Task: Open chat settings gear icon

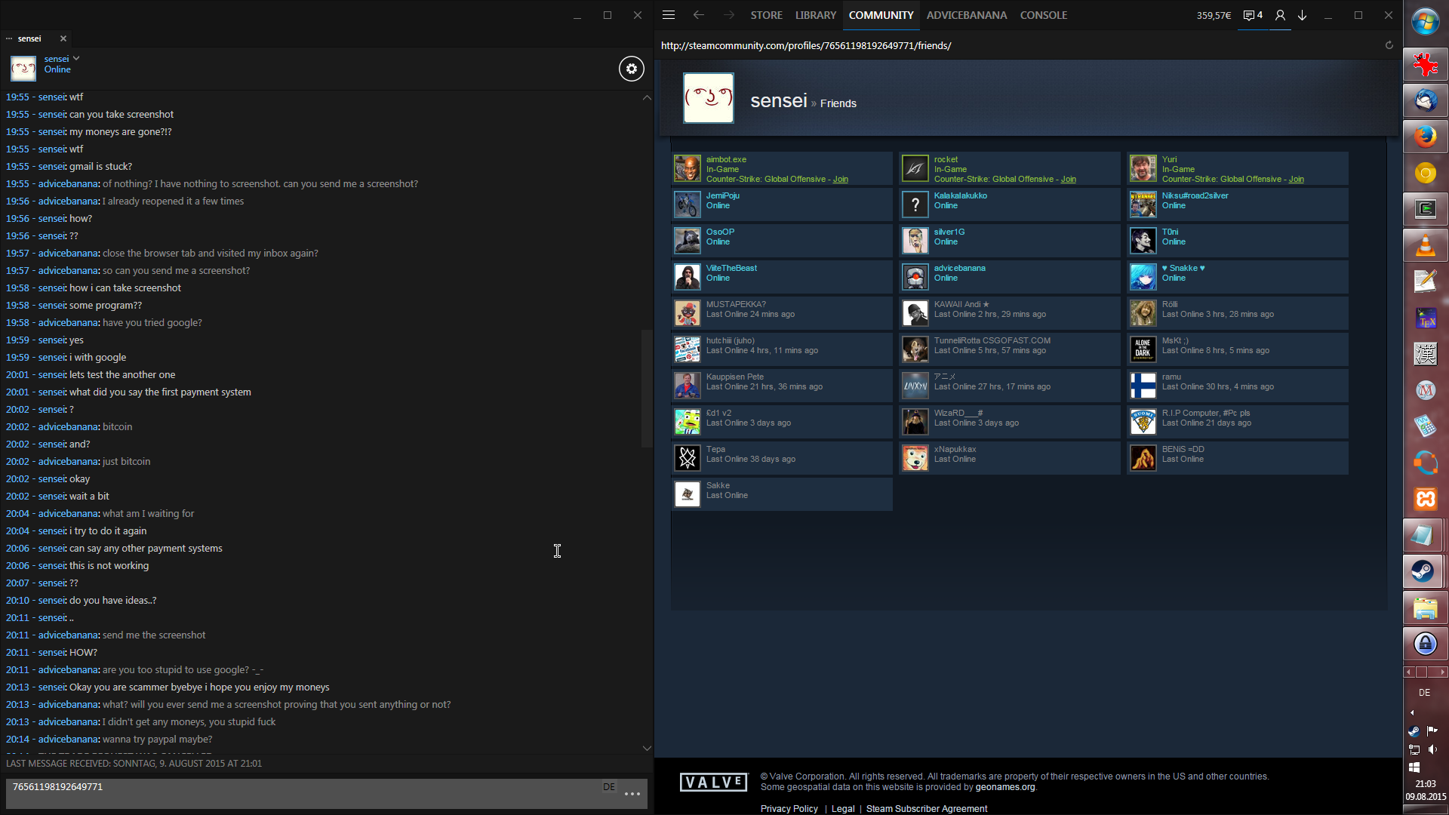Action: click(x=632, y=69)
